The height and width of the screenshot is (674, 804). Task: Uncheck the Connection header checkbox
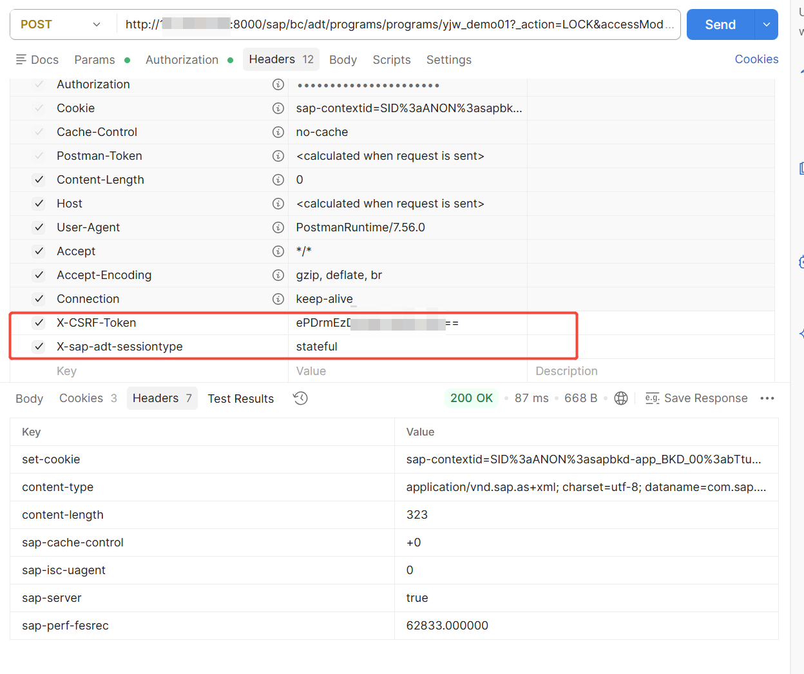click(x=39, y=299)
